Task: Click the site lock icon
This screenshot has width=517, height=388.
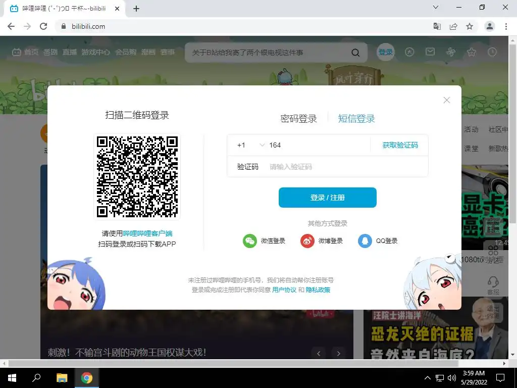Action: pyautogui.click(x=64, y=26)
